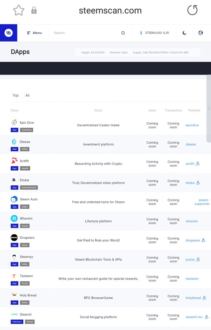Open the steem-supporter publisher link
The width and height of the screenshot is (211, 330).
pos(202,202)
